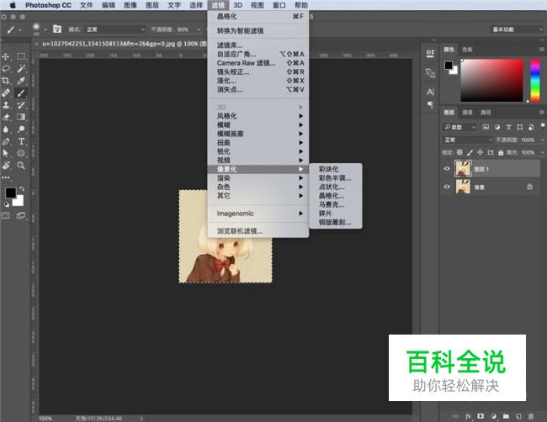Select the Crop tool
This screenshot has width=547, height=422.
6,81
